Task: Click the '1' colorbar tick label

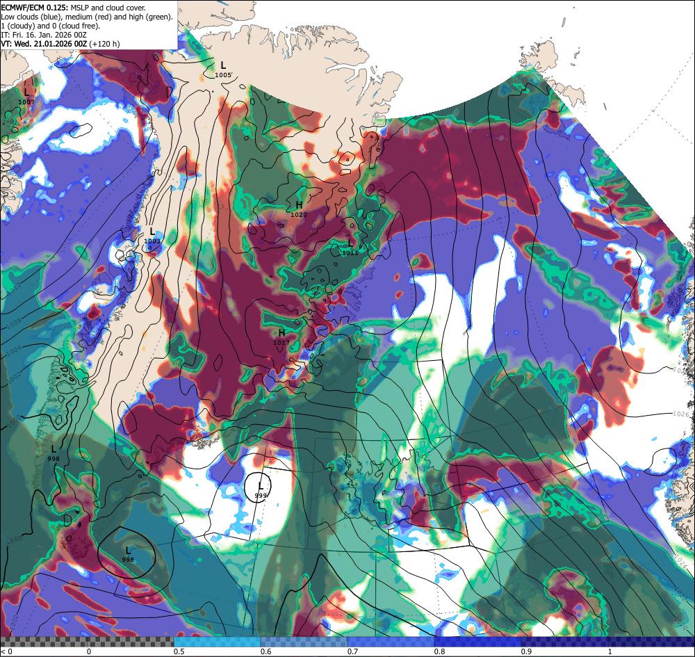Action: click(x=610, y=651)
